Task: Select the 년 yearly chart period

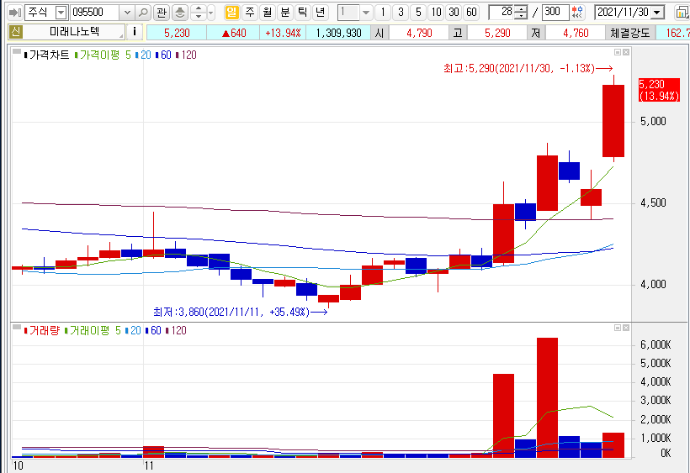Action: [x=321, y=13]
